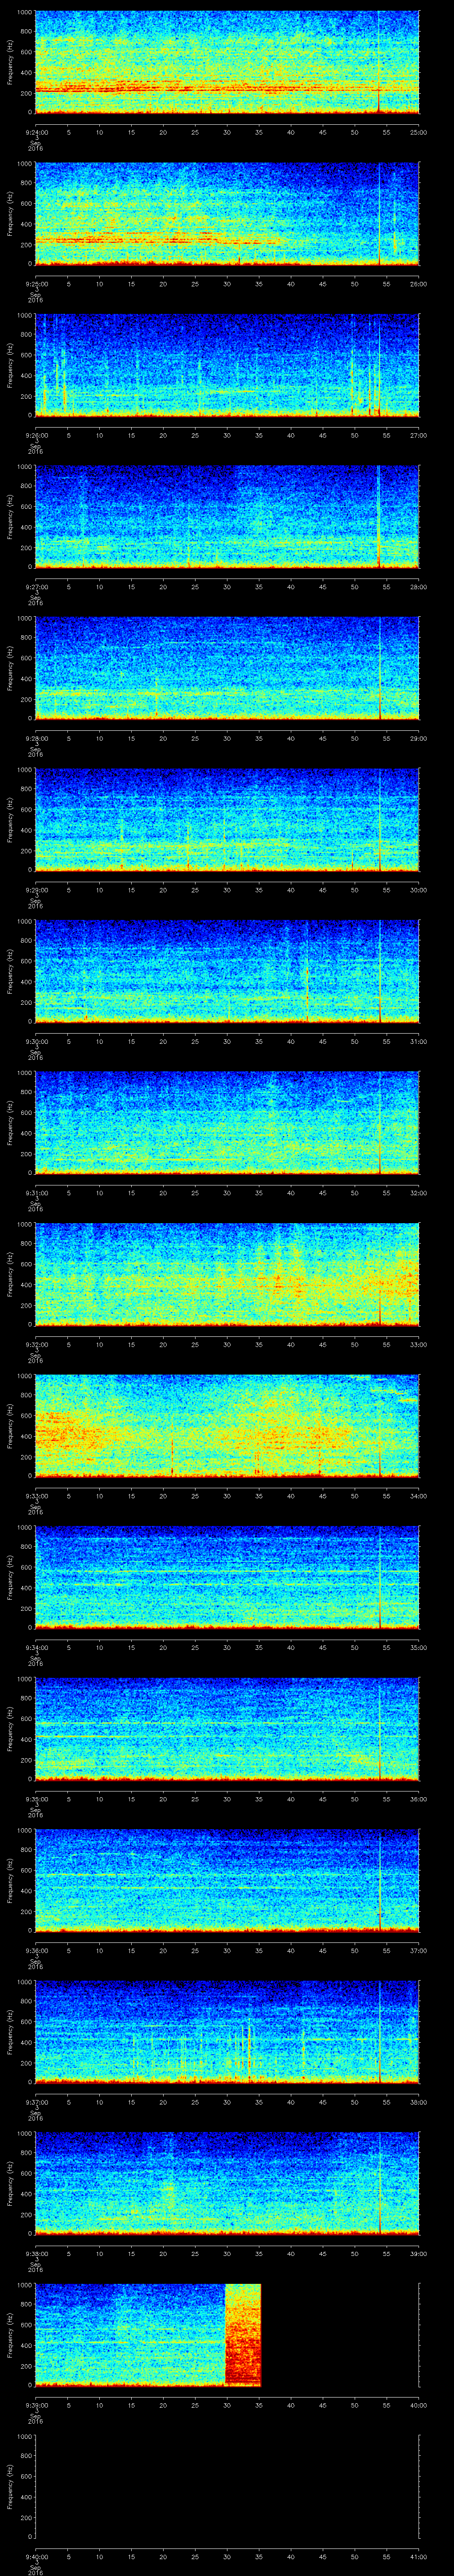The height and width of the screenshot is (2576, 454).
Task: Select the 27:00 end time label
Action: coord(419,435)
